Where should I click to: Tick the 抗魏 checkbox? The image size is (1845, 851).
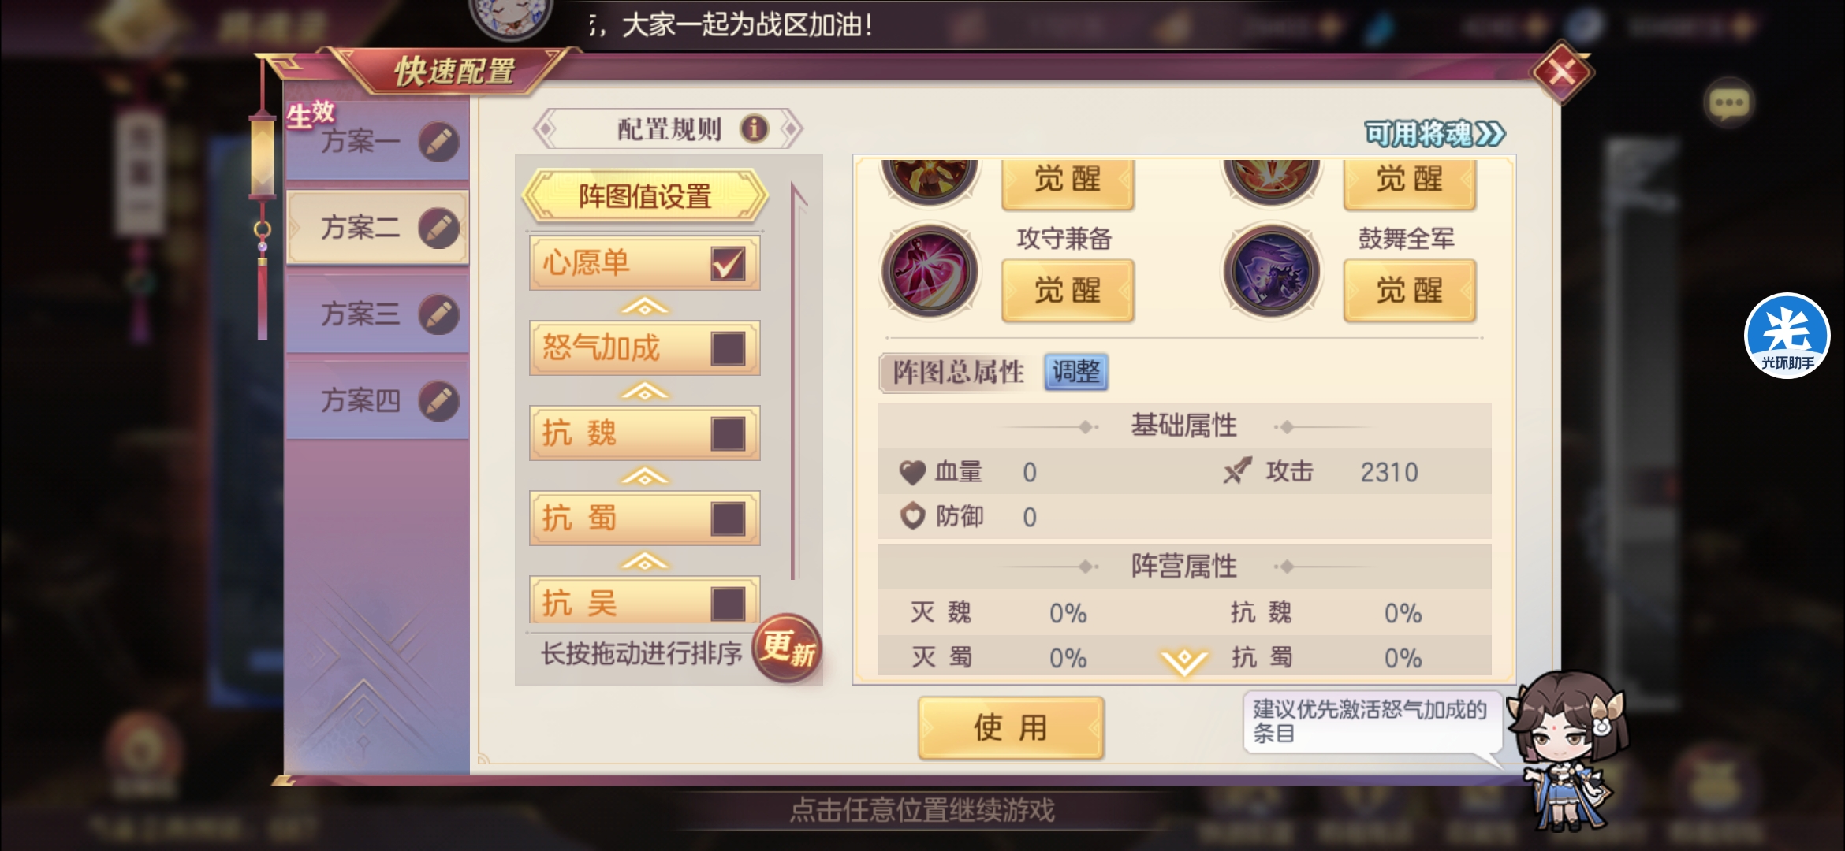(x=728, y=433)
